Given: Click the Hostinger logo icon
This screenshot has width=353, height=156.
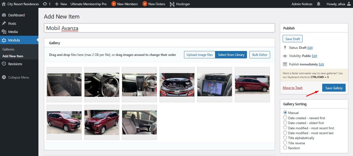Looking at the screenshot, I should pos(172,4).
